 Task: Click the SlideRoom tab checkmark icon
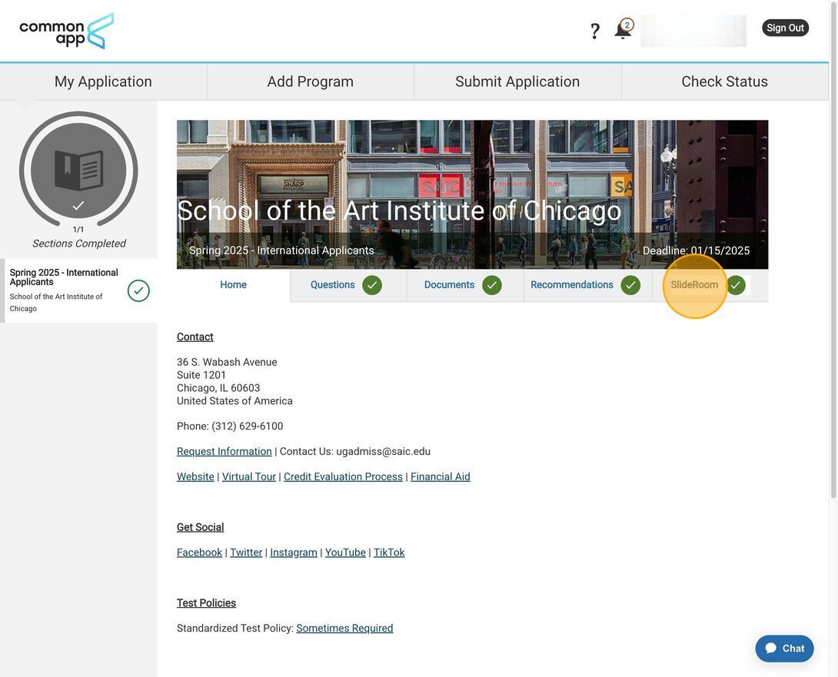(x=736, y=285)
